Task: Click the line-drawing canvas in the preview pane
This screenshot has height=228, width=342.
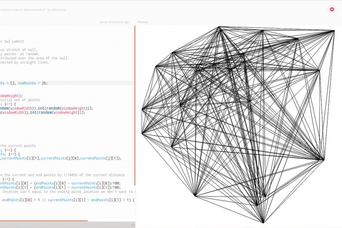Action: tap(239, 125)
